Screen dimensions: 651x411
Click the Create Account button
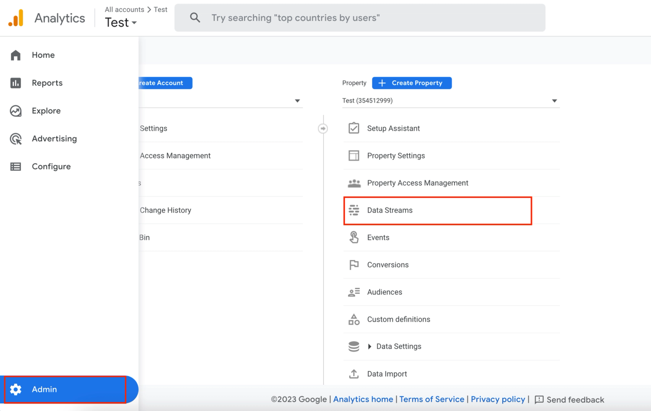pos(166,83)
